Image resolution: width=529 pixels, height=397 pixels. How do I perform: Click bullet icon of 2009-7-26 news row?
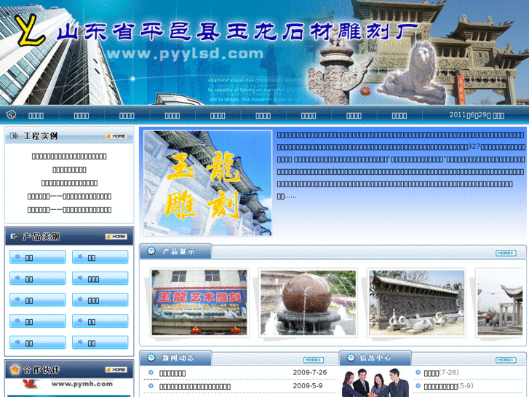151,372
